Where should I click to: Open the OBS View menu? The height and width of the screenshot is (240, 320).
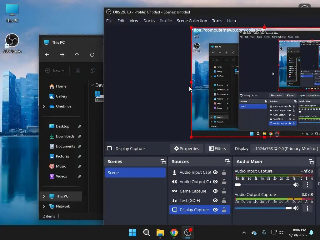[x=134, y=21]
